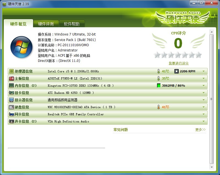This screenshot has height=175, width=220.
Task: Expand the sound card info row arrow
Action: click(204, 121)
